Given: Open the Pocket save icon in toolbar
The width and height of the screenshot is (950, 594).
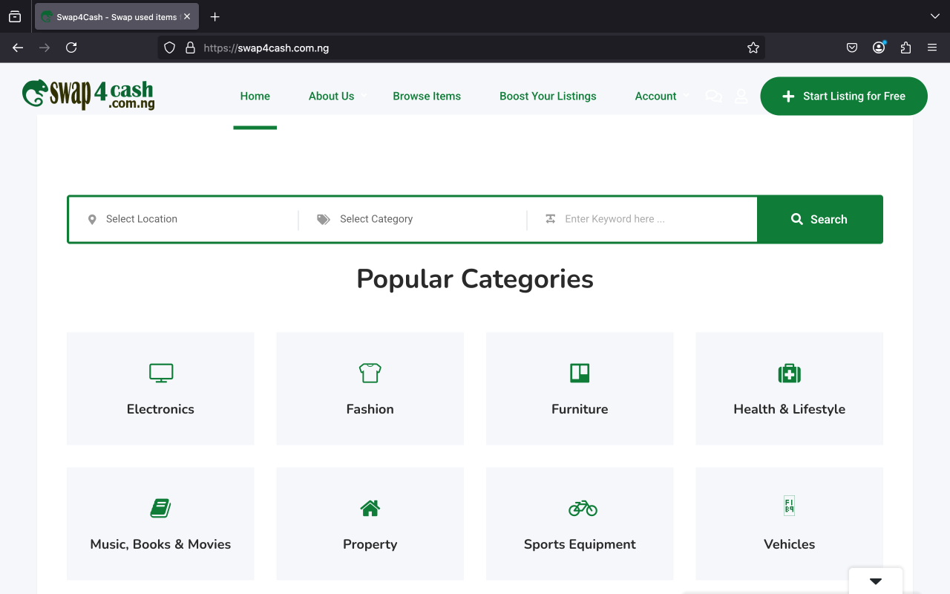Looking at the screenshot, I should click(852, 48).
